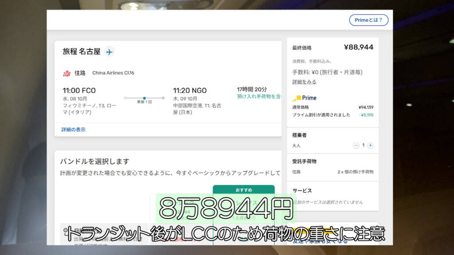This screenshot has height=255, width=454.
Task: Click the stopover dot on the route line
Action: click(x=145, y=98)
